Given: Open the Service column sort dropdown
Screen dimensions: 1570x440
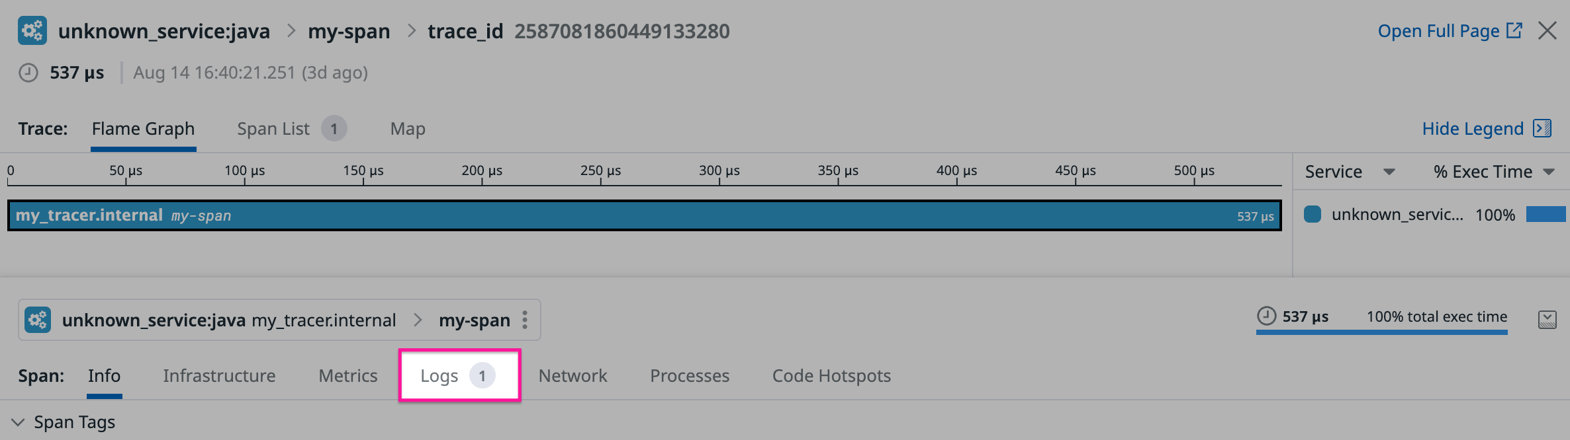Looking at the screenshot, I should [1391, 171].
